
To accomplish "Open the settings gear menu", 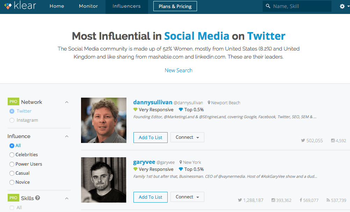I will point(342,6).
